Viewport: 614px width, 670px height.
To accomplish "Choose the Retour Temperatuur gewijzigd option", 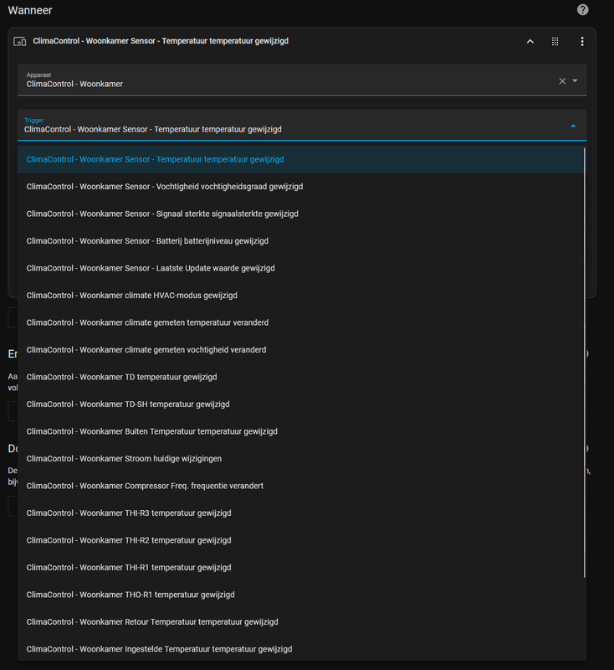I will (152, 621).
